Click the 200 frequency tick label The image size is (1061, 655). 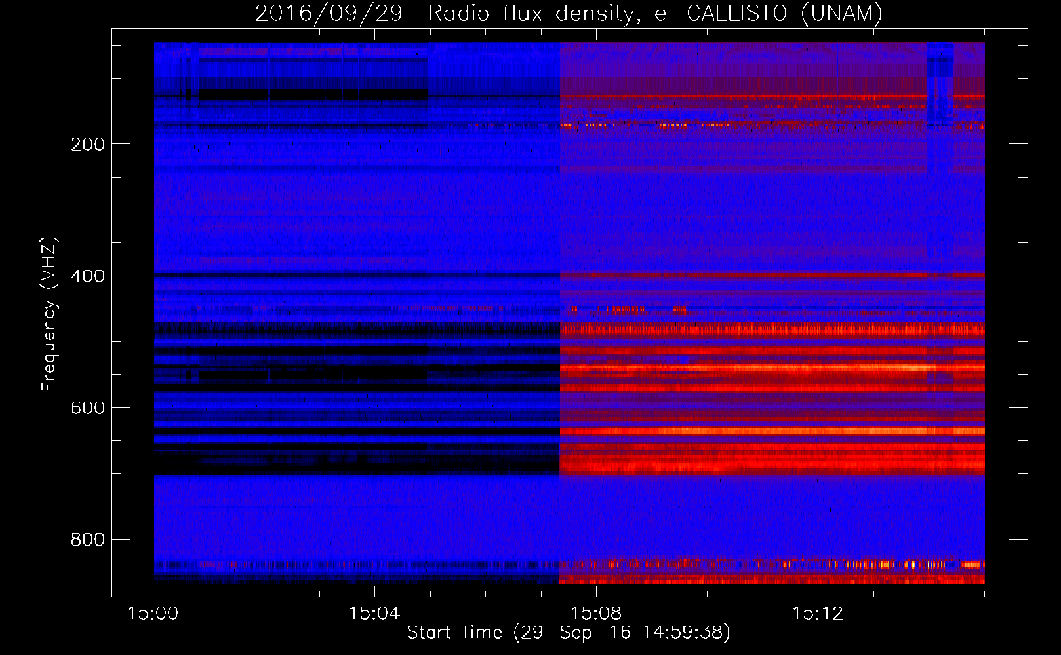coord(87,144)
